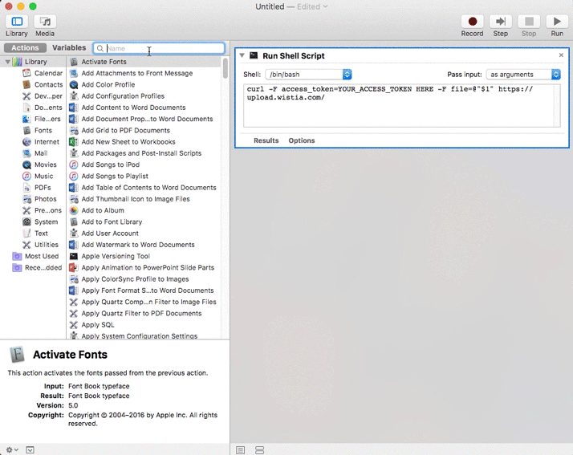
Task: Show the Results of Run Shell Script
Action: click(266, 140)
